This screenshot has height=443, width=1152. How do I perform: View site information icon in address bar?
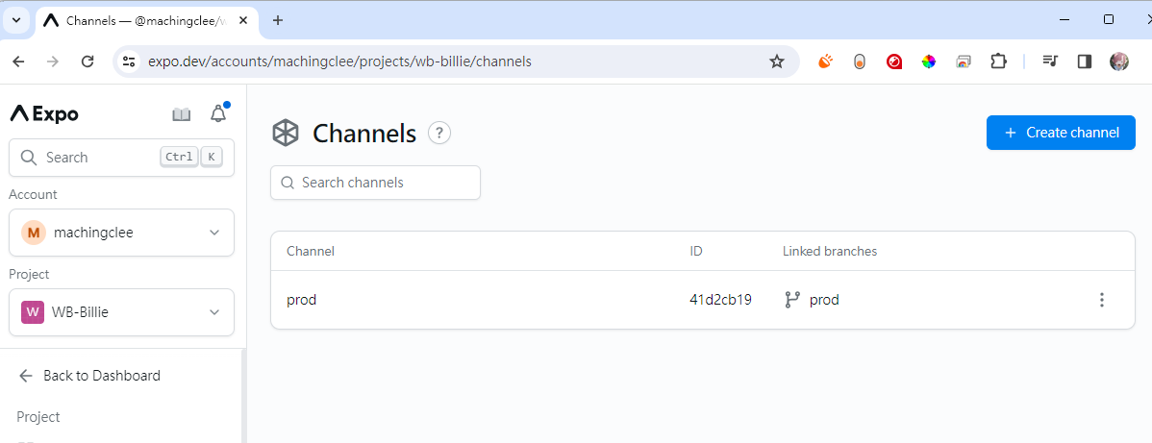(130, 62)
